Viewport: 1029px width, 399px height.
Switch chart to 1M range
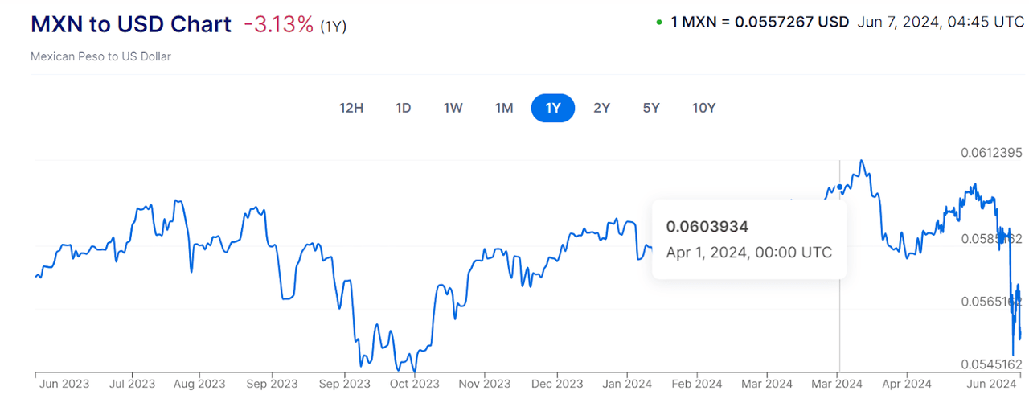click(x=504, y=108)
